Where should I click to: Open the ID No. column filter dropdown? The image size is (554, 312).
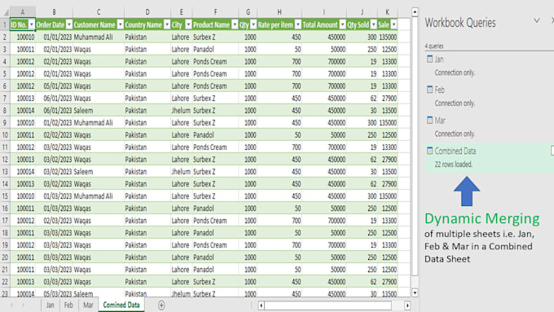coord(32,24)
